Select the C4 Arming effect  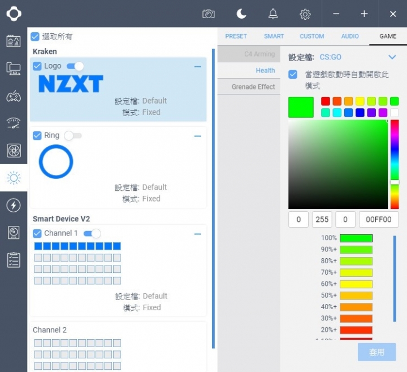(249, 54)
